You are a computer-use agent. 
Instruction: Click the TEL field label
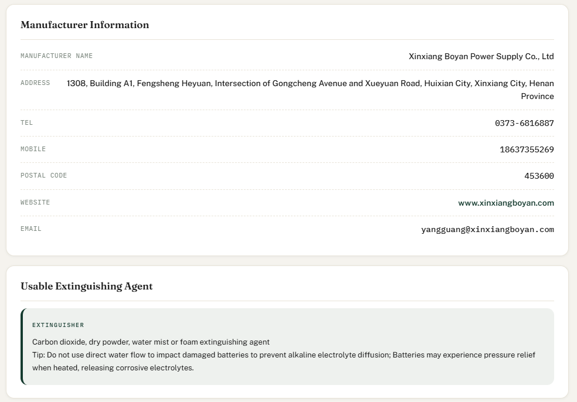tap(26, 123)
